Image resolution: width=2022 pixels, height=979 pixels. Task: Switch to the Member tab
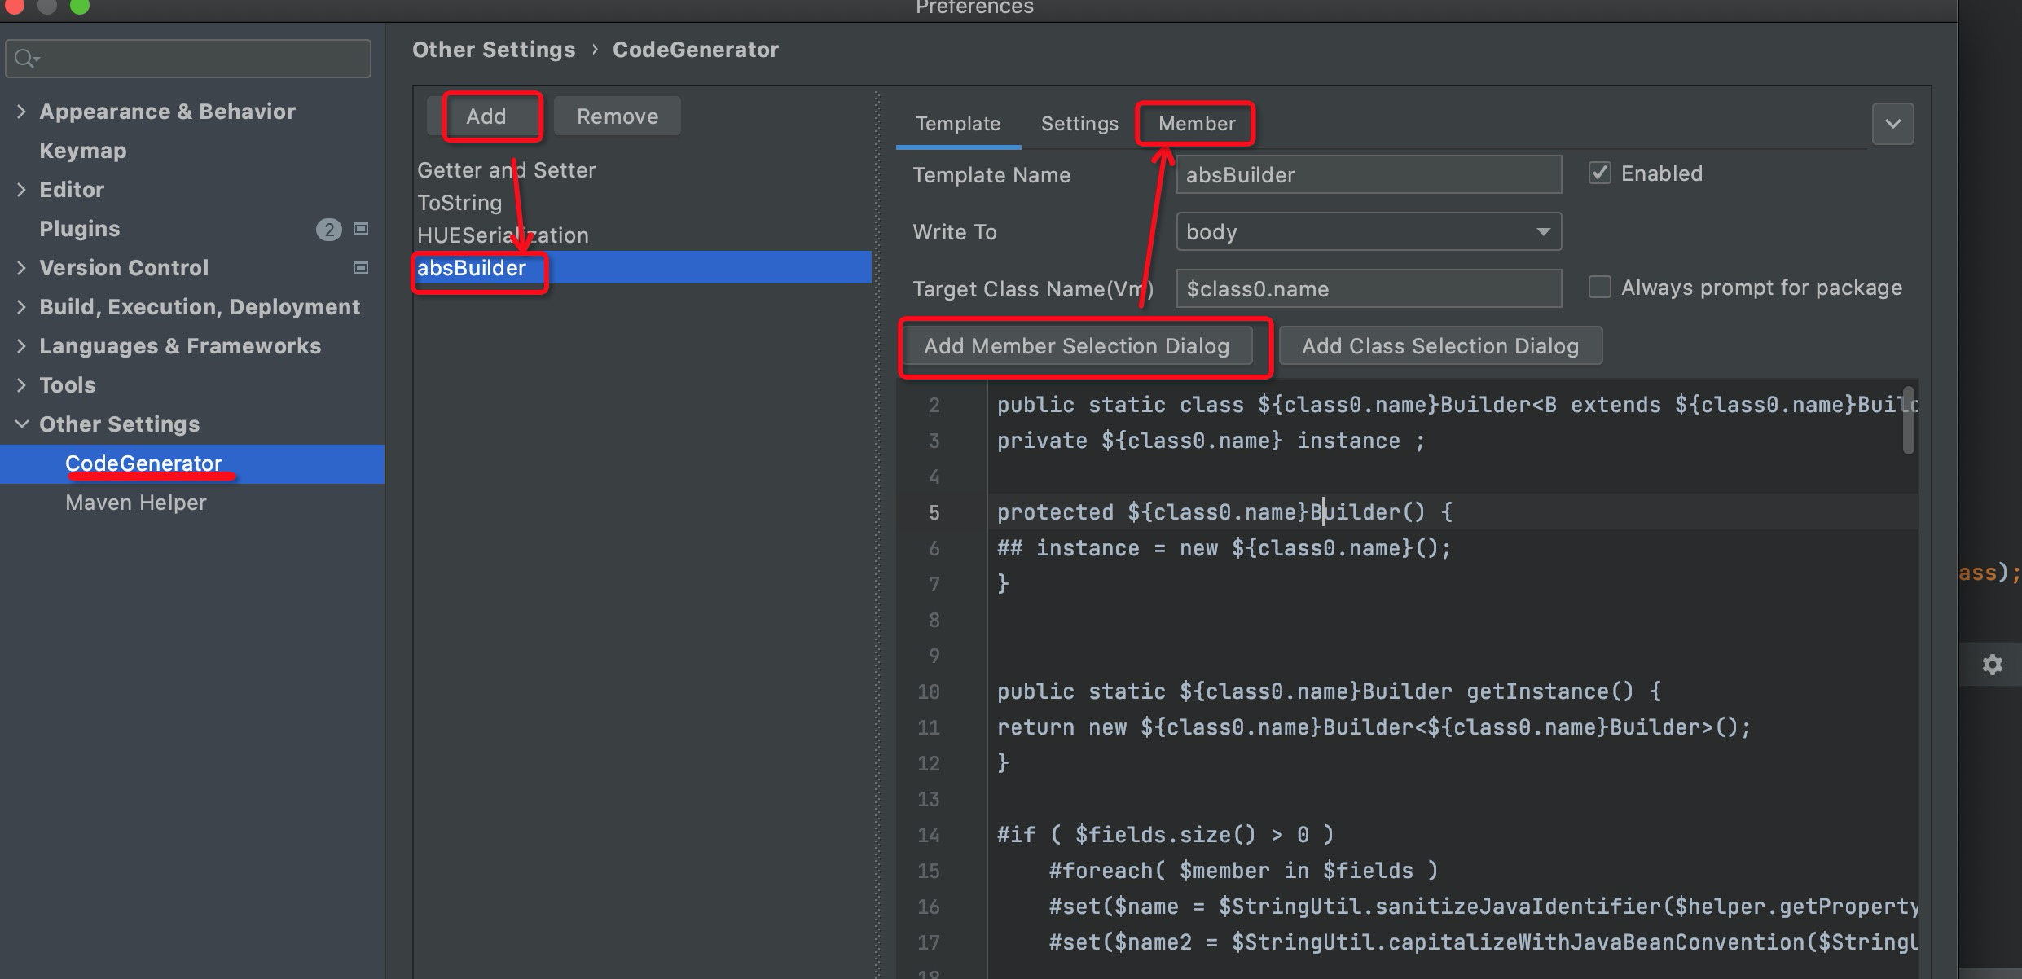(1194, 123)
